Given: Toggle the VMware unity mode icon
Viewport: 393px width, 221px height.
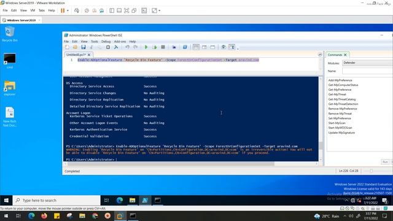Looking at the screenshot, I should coord(134,10).
